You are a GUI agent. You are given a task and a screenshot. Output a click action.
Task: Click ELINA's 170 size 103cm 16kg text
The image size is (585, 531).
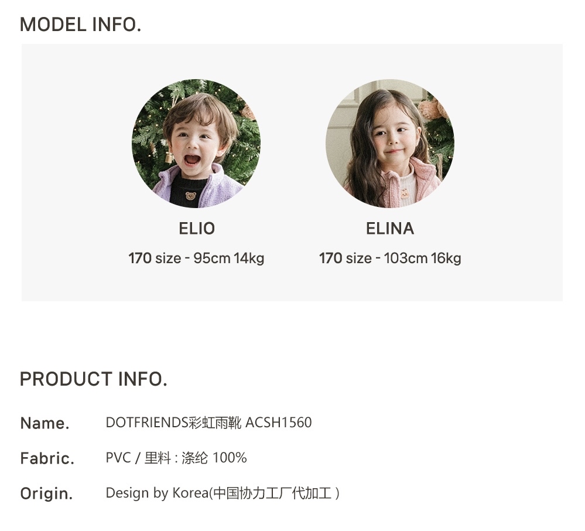tap(390, 258)
